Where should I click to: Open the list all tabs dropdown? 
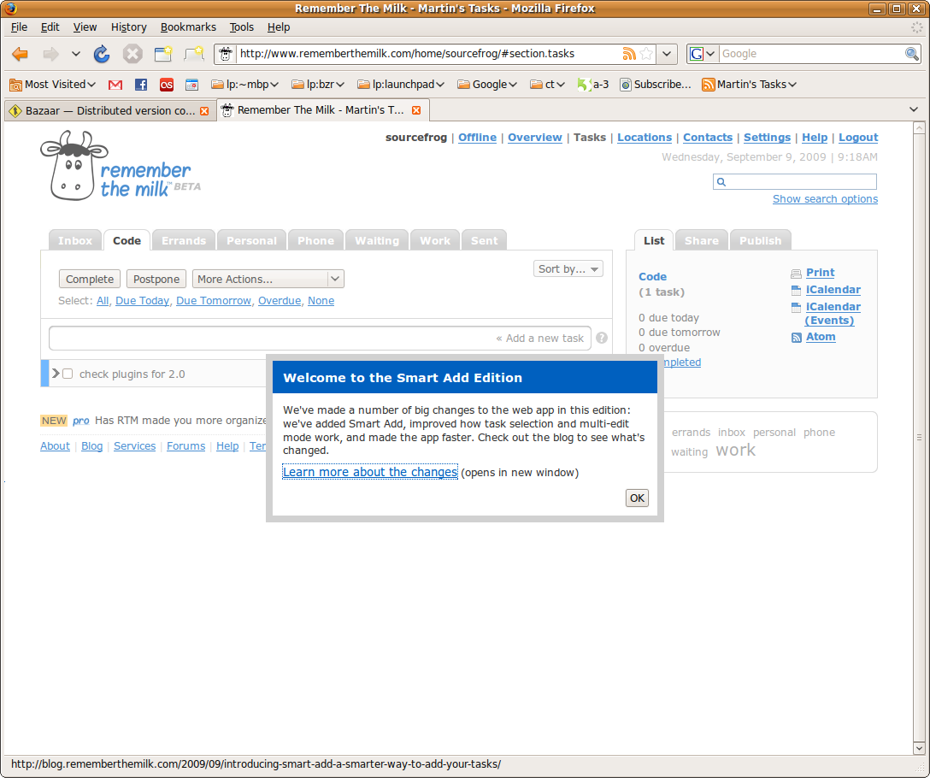[914, 109]
